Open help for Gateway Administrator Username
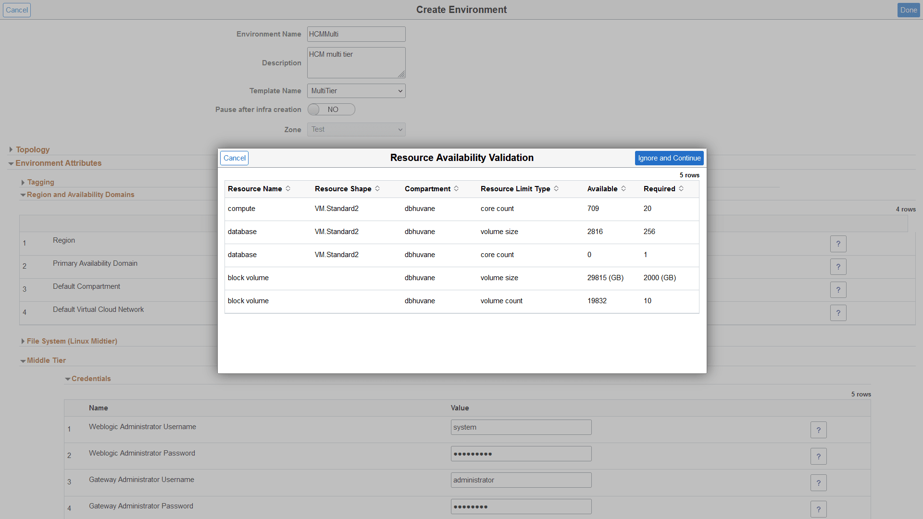The image size is (923, 519). coord(818,482)
